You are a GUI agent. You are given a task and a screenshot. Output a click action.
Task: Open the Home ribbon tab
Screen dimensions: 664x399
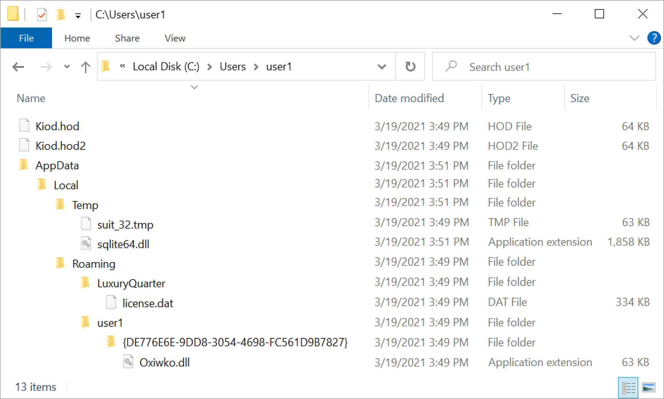click(77, 38)
